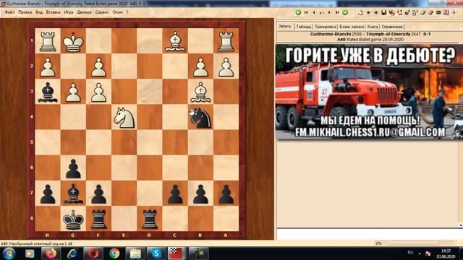Open the Правка menu
The height and width of the screenshot is (260, 463).
pos(25,12)
